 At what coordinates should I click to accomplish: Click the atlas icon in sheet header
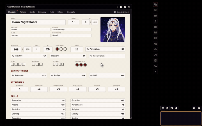(x=121, y=7)
